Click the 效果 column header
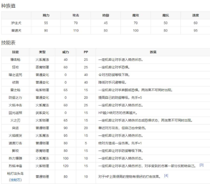 click(153, 52)
